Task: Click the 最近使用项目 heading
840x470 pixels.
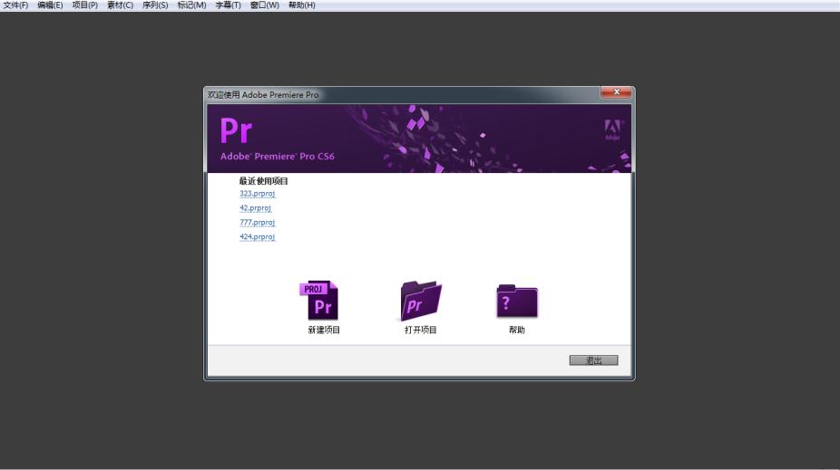Action: coord(264,181)
